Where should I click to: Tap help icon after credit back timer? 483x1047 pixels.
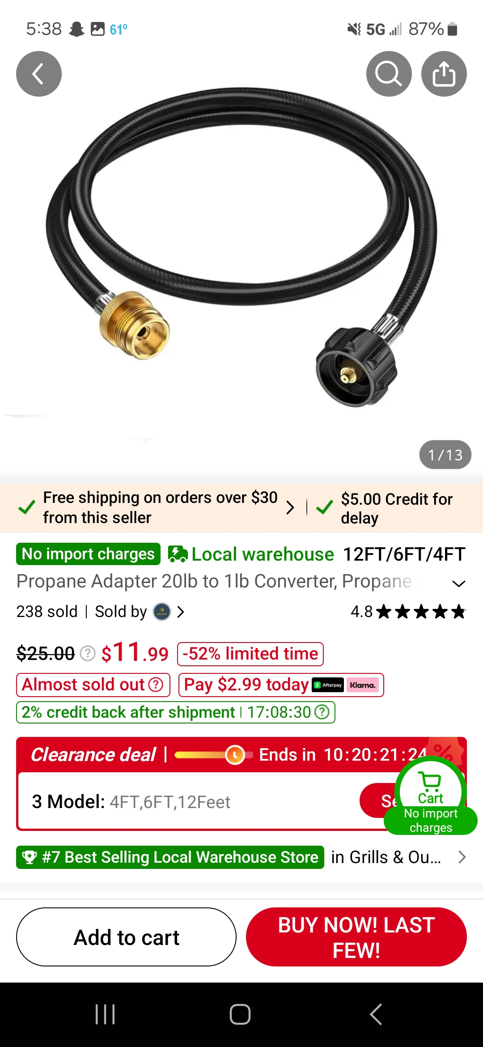[x=322, y=712]
